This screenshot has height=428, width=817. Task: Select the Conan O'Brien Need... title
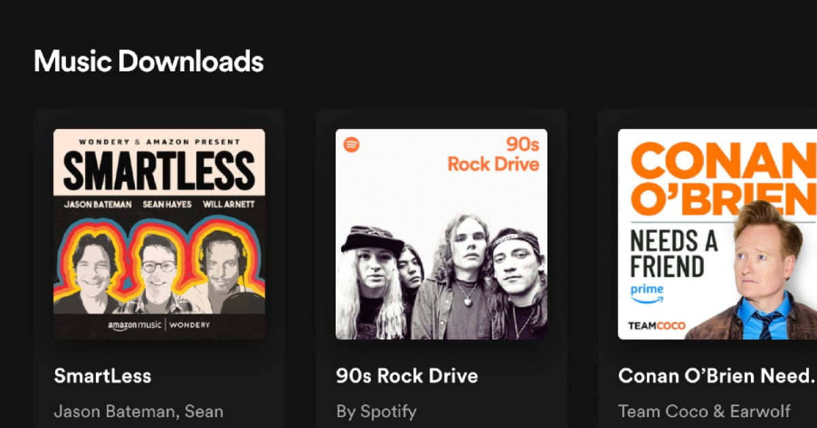coord(716,376)
